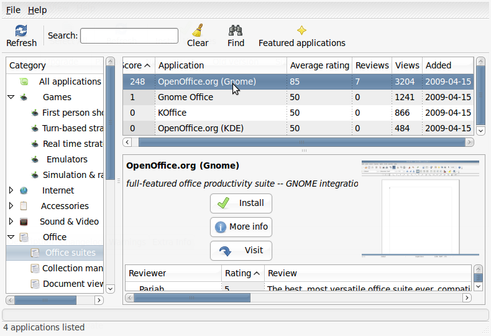Open the Help menu
Image resolution: width=491 pixels, height=336 pixels.
[x=37, y=10]
